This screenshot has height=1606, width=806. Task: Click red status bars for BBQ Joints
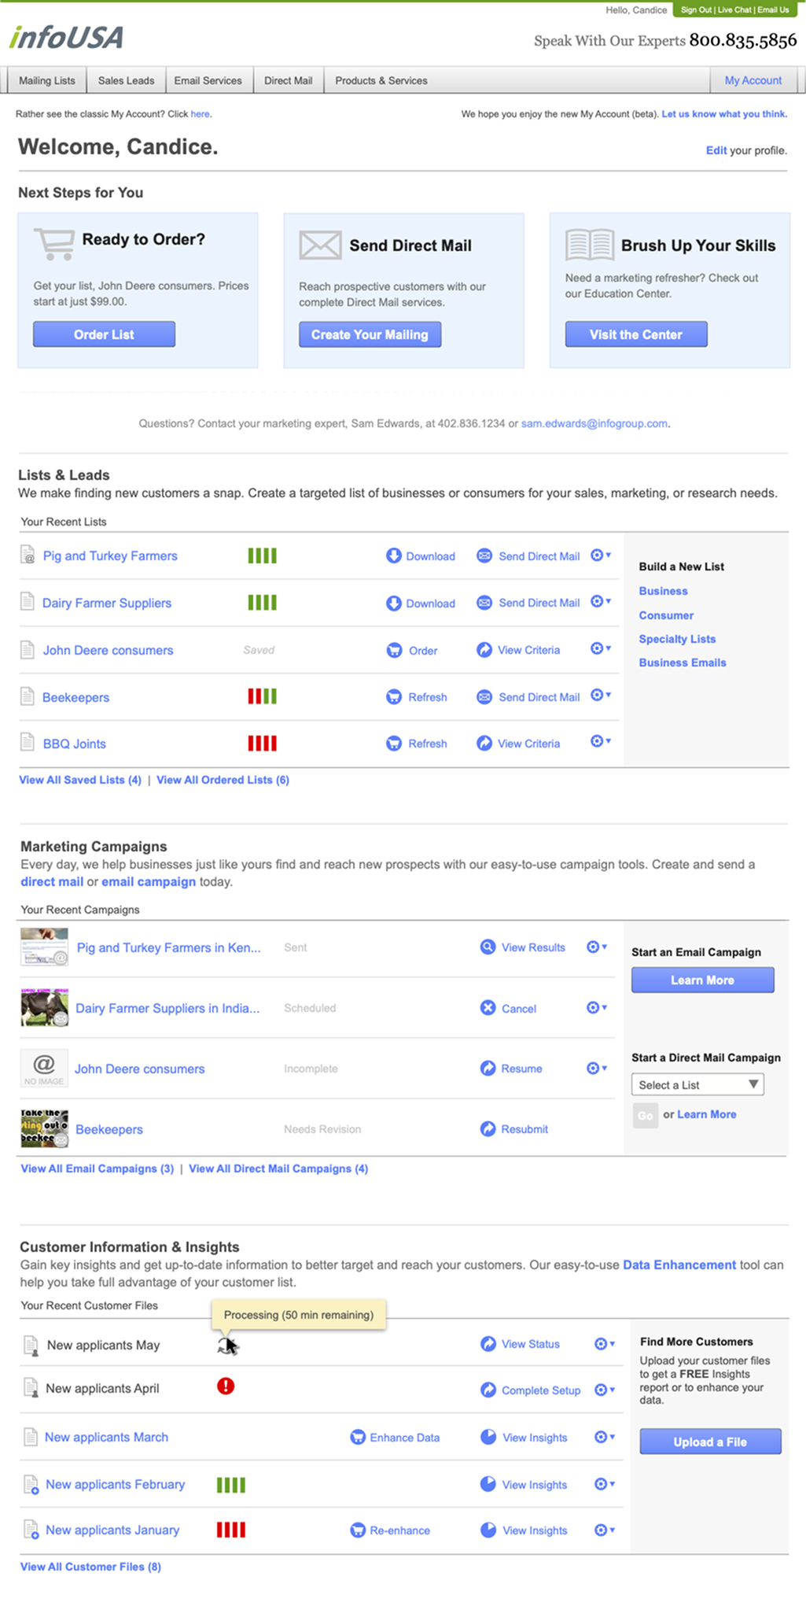(262, 743)
